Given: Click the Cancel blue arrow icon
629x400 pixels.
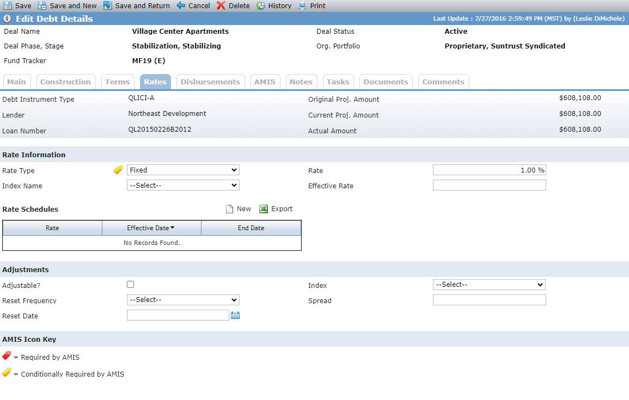Looking at the screenshot, I should point(181,5).
